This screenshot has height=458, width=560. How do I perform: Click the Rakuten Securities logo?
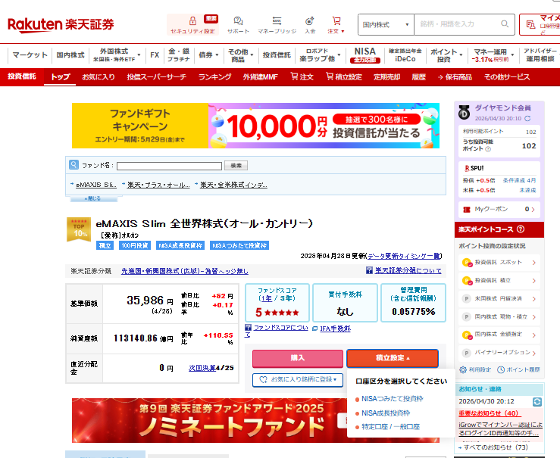click(x=61, y=25)
